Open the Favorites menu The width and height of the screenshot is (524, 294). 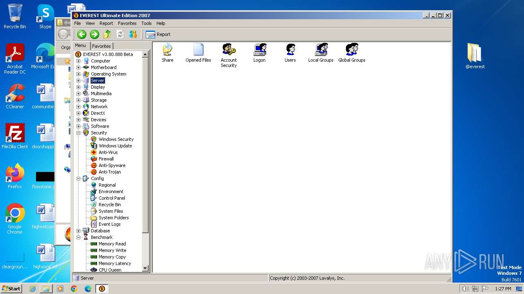[127, 23]
